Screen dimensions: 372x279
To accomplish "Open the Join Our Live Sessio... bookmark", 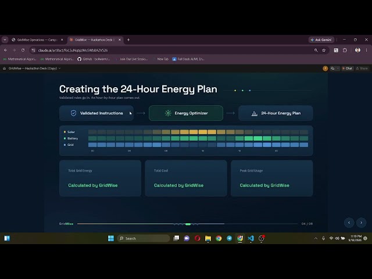I will pyautogui.click(x=131, y=59).
